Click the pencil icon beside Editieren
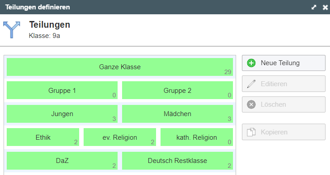330x175 pixels. [x=251, y=84]
